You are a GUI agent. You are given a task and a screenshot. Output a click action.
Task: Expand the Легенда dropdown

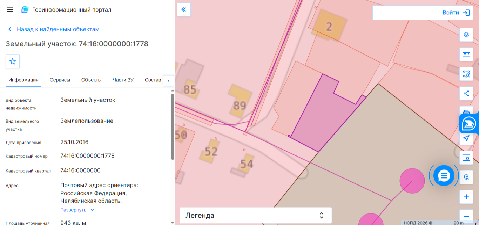(255, 216)
